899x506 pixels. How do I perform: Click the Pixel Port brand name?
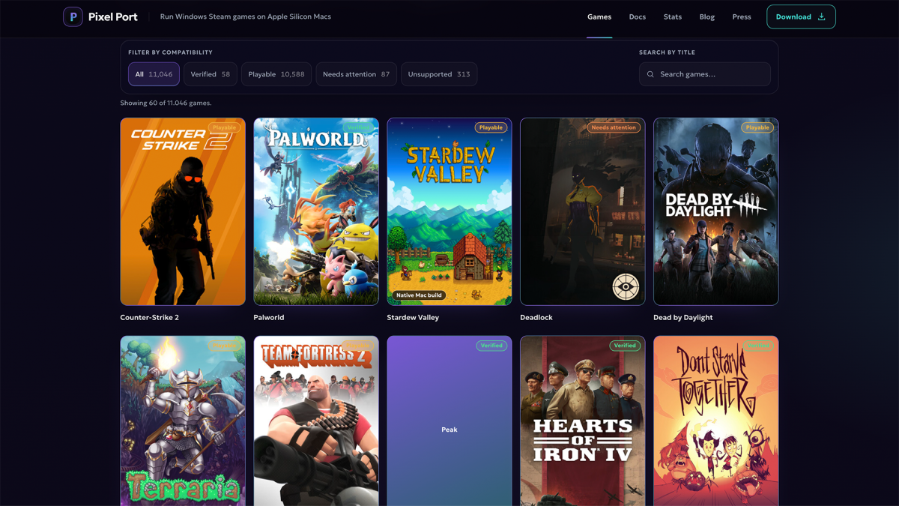pos(113,16)
